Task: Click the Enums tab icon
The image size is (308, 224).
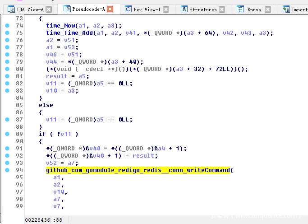Action: (x=240, y=9)
